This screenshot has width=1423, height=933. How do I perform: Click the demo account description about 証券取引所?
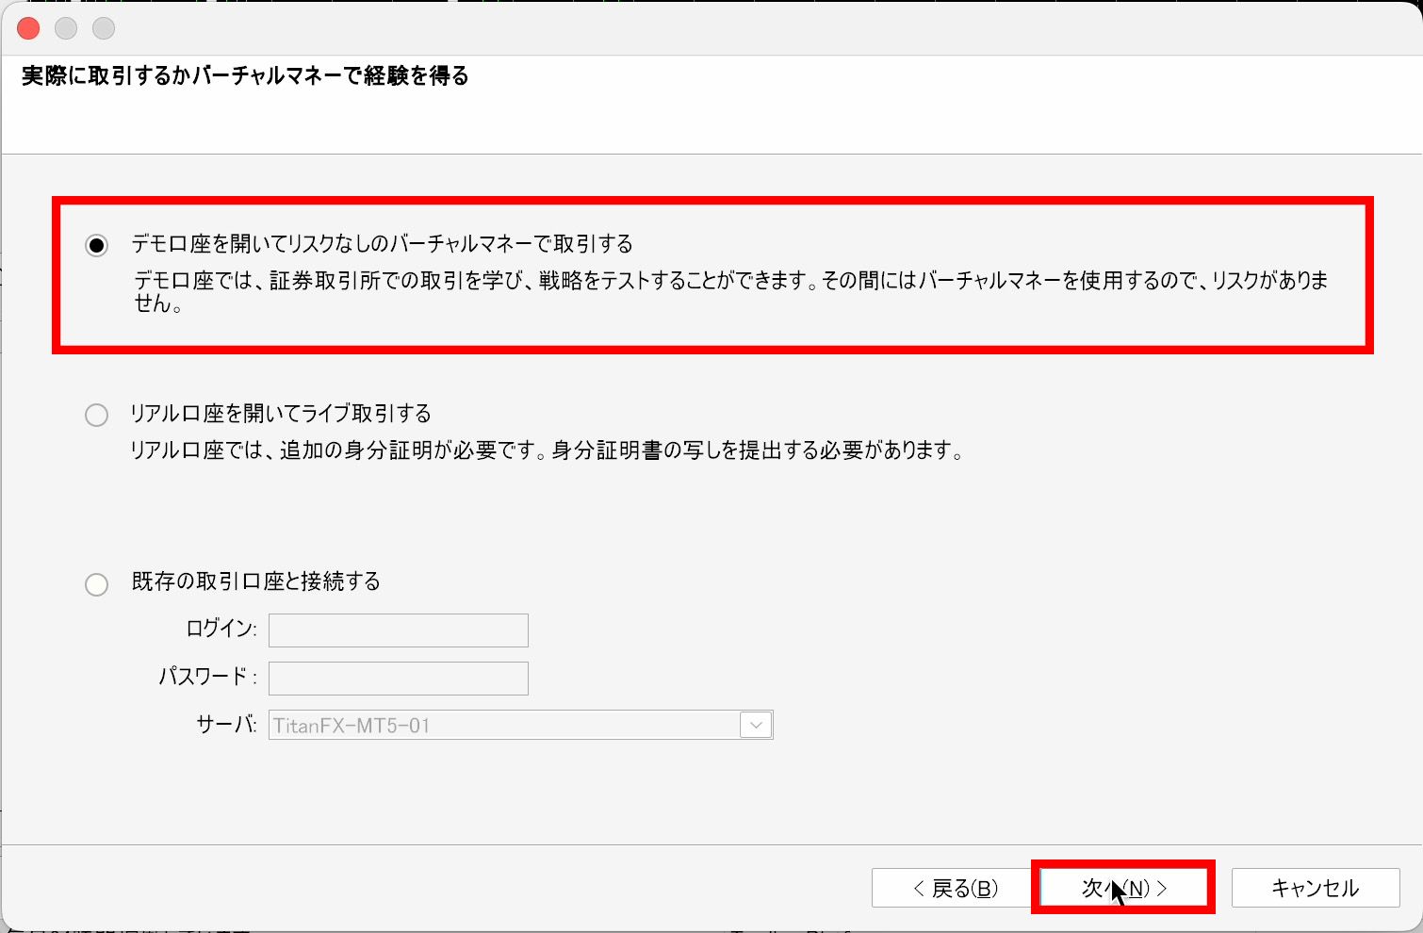coord(731,291)
